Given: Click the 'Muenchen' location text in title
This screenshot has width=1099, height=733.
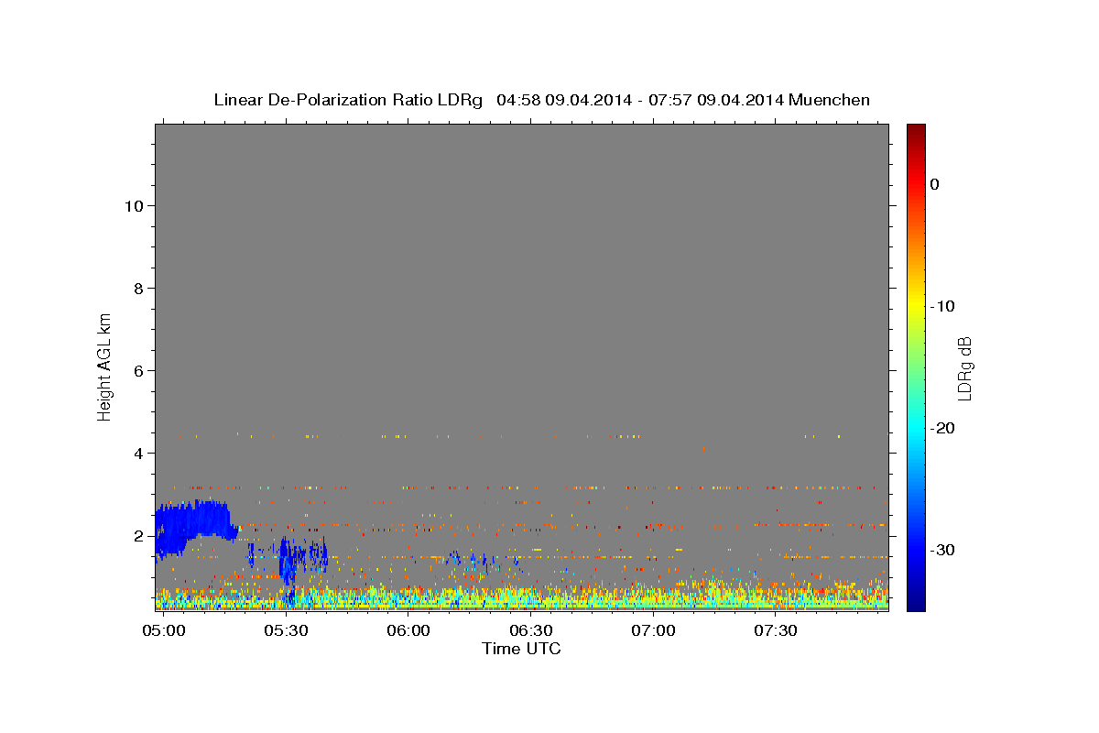Looking at the screenshot, I should pyautogui.click(x=828, y=100).
